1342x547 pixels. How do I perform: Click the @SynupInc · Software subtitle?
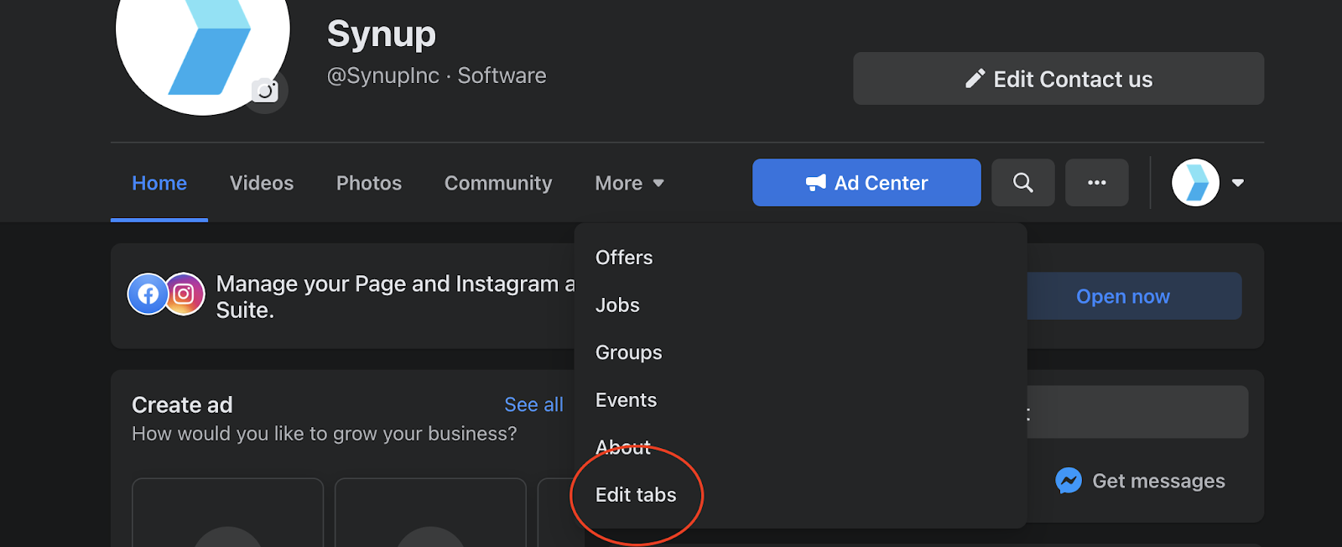[436, 76]
